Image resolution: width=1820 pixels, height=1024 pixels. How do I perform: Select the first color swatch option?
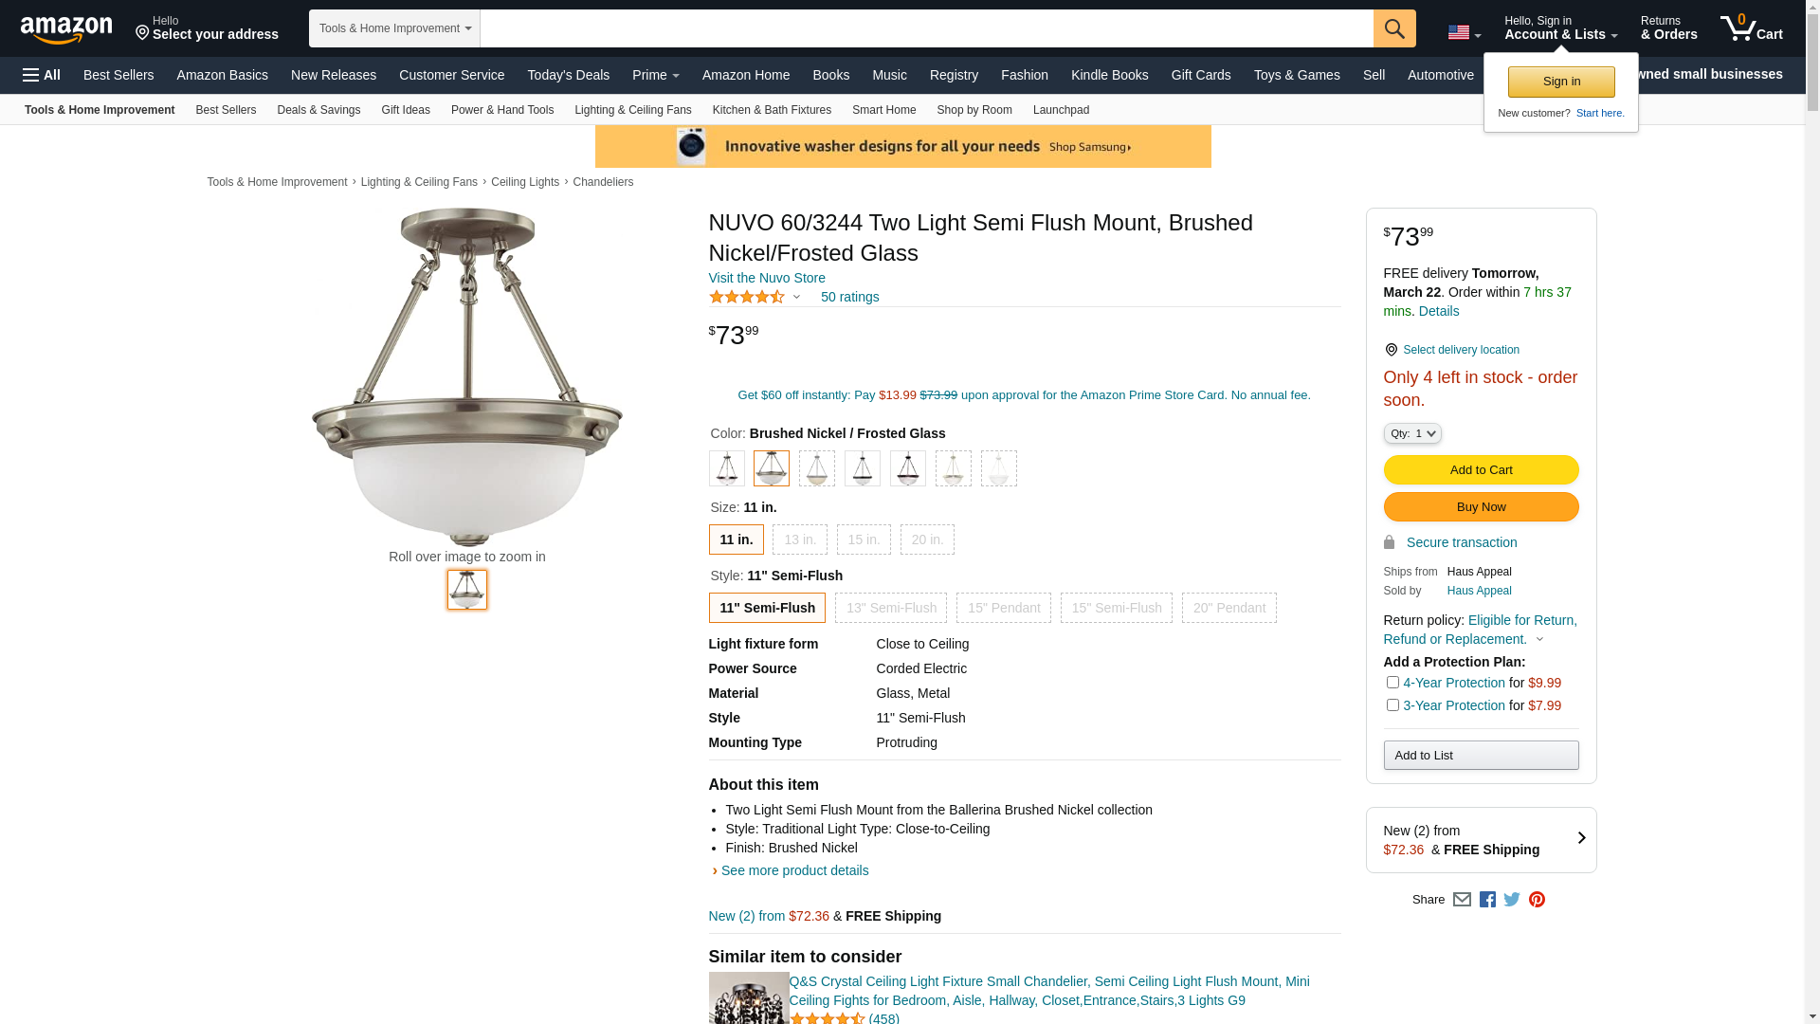click(x=727, y=468)
